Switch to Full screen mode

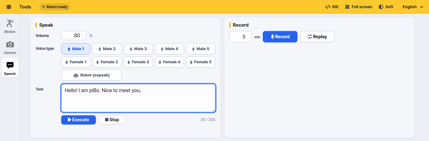tap(358, 7)
